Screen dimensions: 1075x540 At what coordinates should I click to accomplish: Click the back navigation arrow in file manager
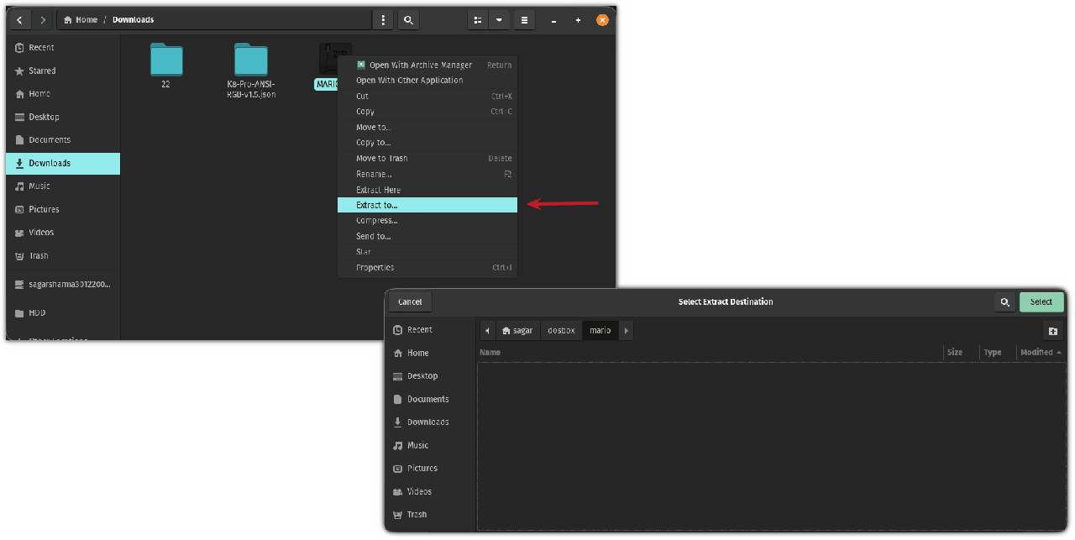[x=19, y=19]
